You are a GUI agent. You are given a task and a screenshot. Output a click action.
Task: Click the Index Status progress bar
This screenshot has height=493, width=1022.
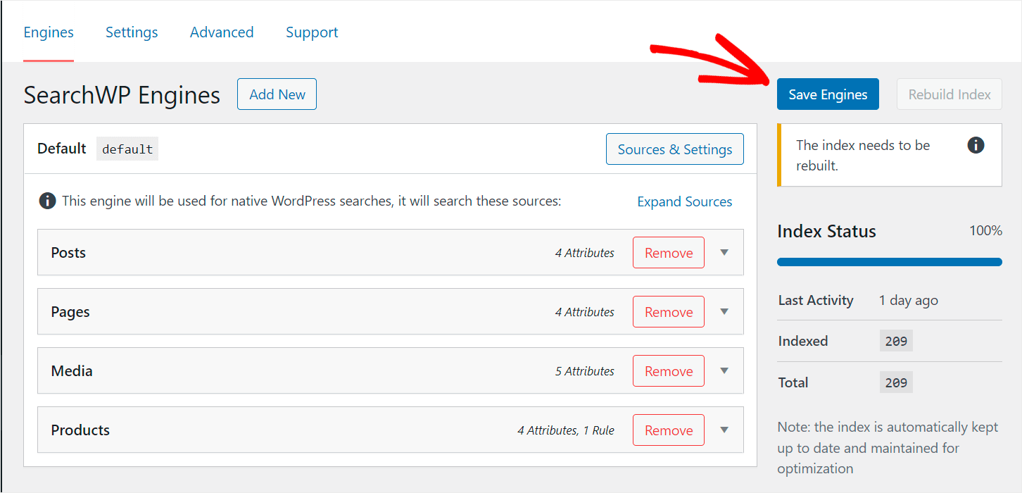(890, 262)
